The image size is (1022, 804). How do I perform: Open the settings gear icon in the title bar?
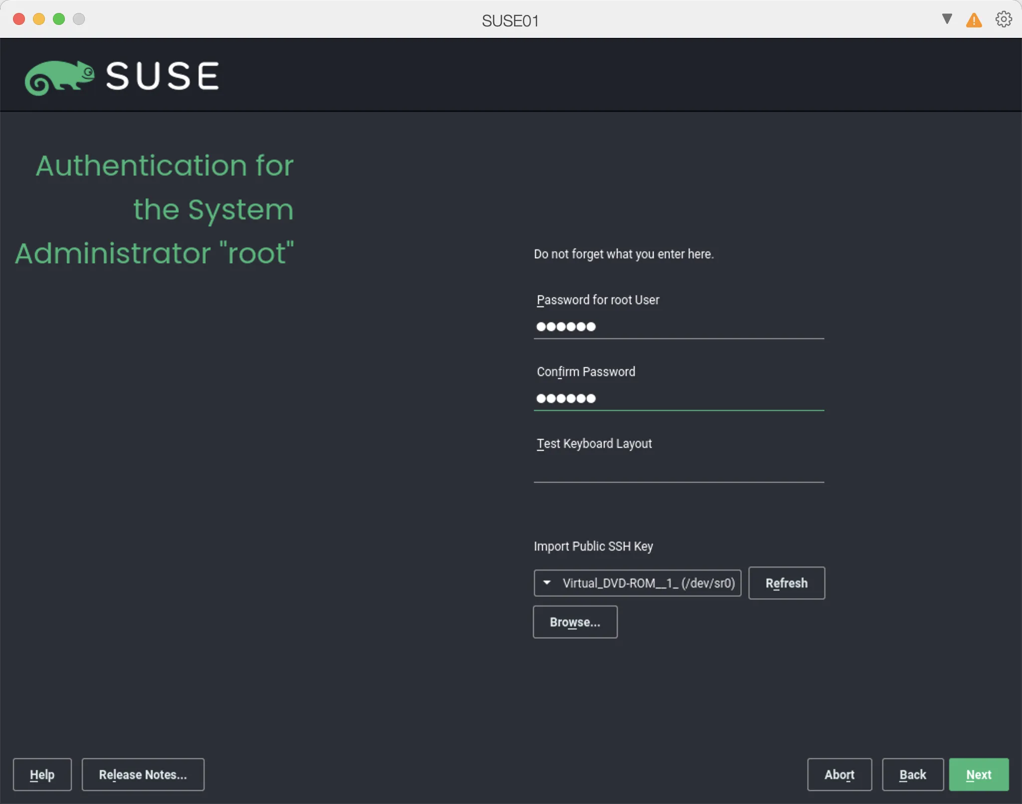pos(1003,19)
